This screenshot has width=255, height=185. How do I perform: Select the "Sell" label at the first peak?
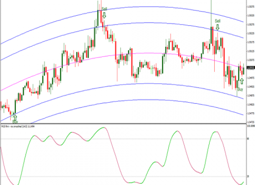click(x=104, y=9)
